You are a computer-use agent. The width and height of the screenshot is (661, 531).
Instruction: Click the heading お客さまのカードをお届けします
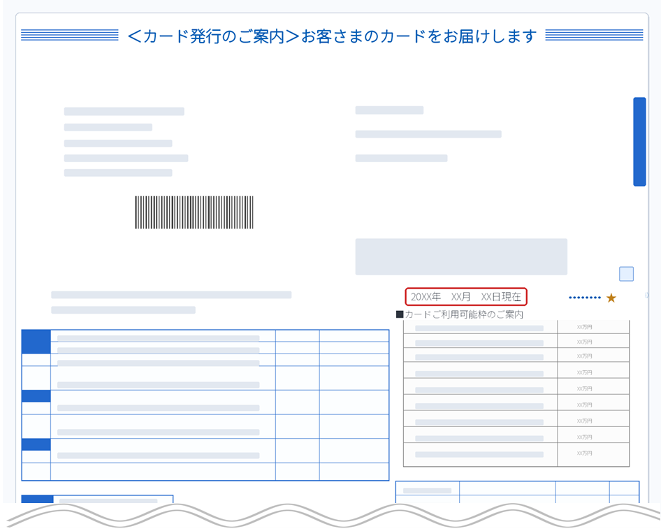tap(419, 36)
